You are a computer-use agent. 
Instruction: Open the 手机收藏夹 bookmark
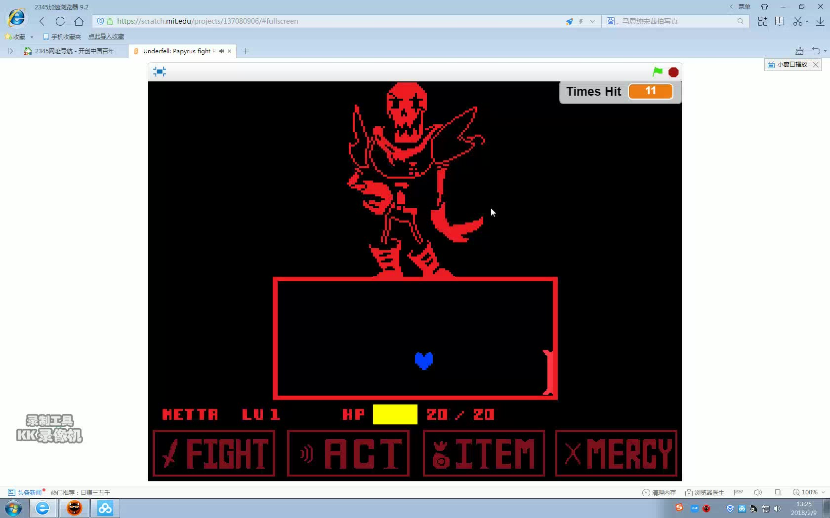click(62, 37)
